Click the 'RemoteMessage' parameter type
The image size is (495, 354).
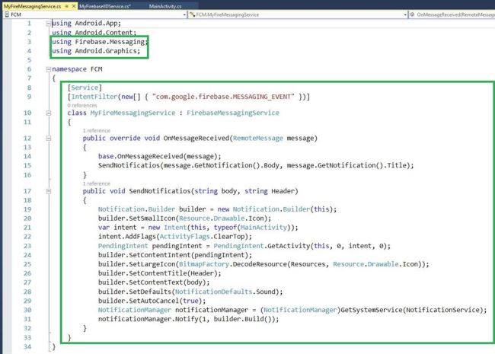click(258, 139)
